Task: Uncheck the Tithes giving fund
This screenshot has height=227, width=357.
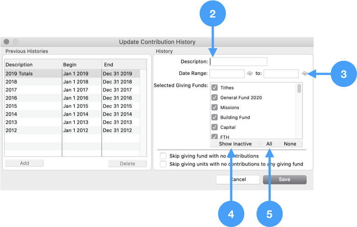Action: (215, 88)
